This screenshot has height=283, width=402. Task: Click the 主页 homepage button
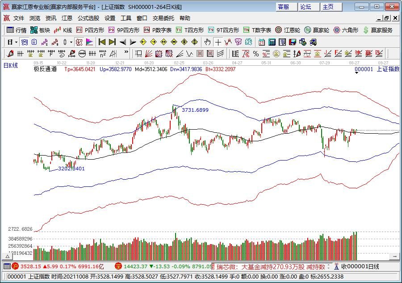pos(331,7)
